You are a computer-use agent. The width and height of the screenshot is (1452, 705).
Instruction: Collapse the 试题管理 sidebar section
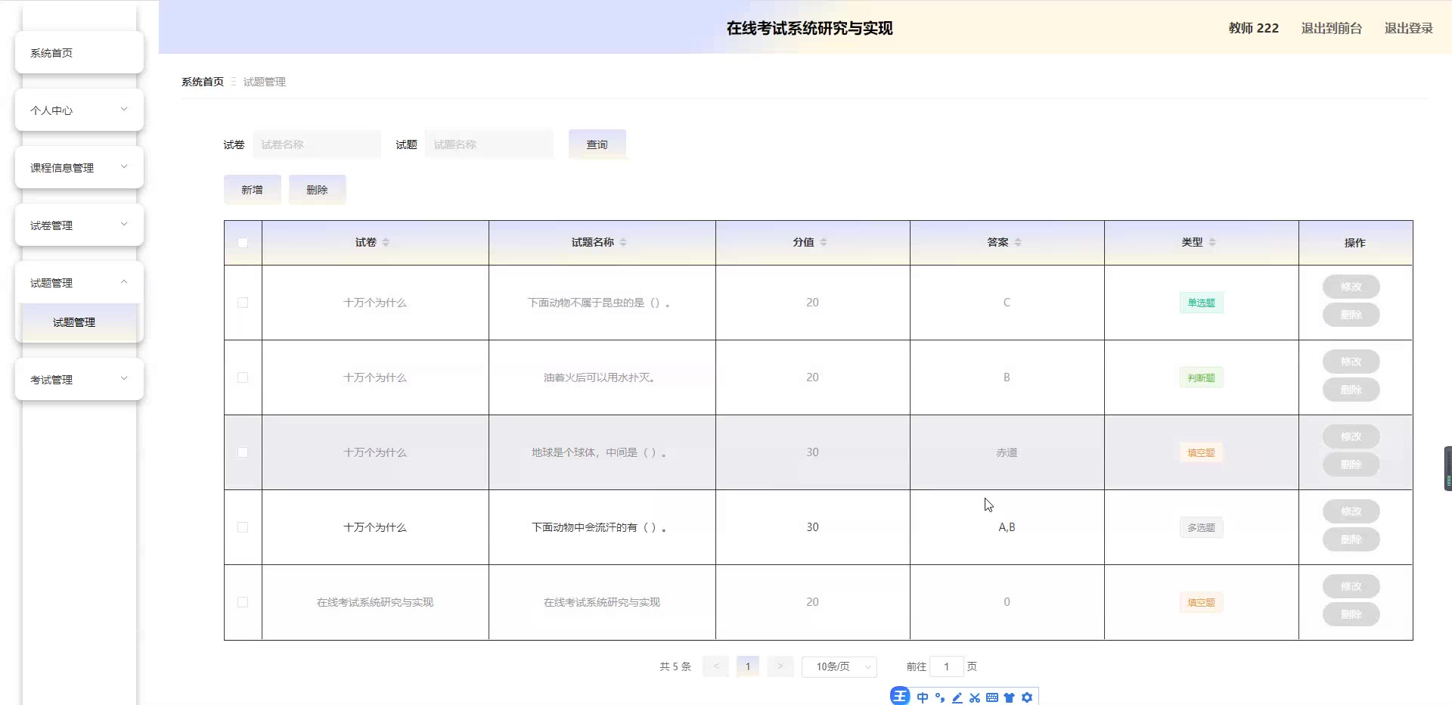[x=79, y=283]
